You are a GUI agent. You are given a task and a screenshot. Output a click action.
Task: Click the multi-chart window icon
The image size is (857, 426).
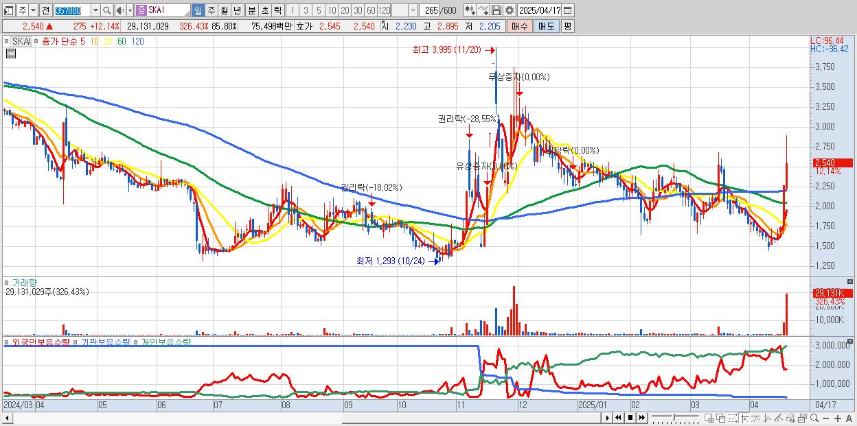(802, 418)
